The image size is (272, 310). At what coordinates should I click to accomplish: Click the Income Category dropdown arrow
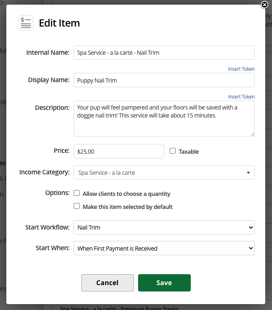(248, 173)
